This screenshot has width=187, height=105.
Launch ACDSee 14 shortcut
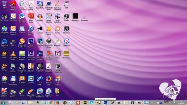[x=22, y=80]
